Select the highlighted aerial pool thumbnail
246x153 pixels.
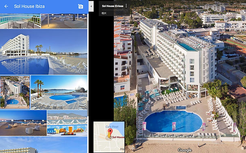pos(15,92)
